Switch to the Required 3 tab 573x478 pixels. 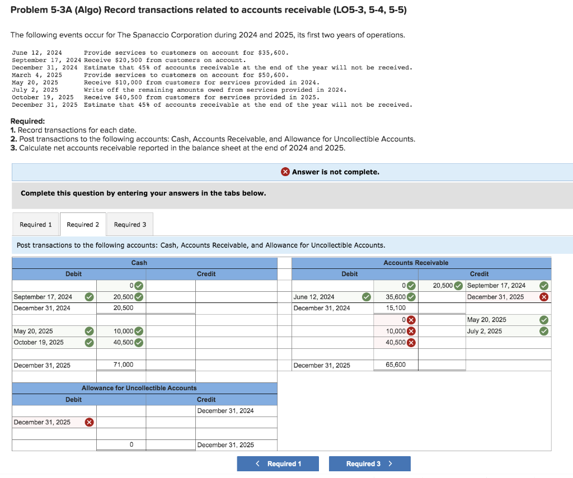130,224
